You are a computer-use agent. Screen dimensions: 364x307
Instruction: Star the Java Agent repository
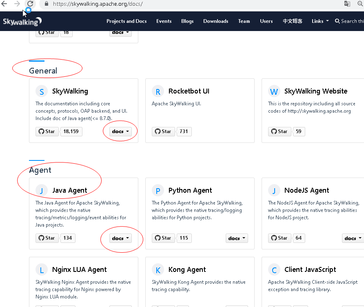(47, 238)
